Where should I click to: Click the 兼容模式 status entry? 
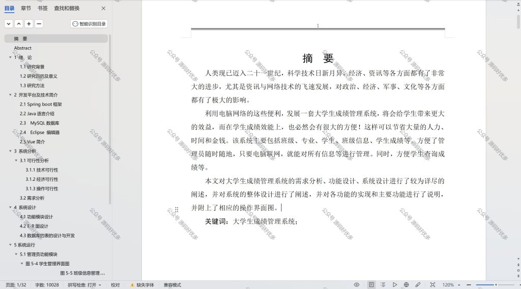click(172, 285)
